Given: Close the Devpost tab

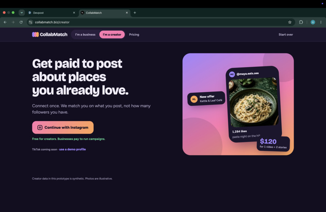Looking at the screenshot, I should coord(74,13).
